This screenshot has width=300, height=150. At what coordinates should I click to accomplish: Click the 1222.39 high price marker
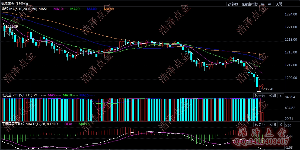point(12,27)
